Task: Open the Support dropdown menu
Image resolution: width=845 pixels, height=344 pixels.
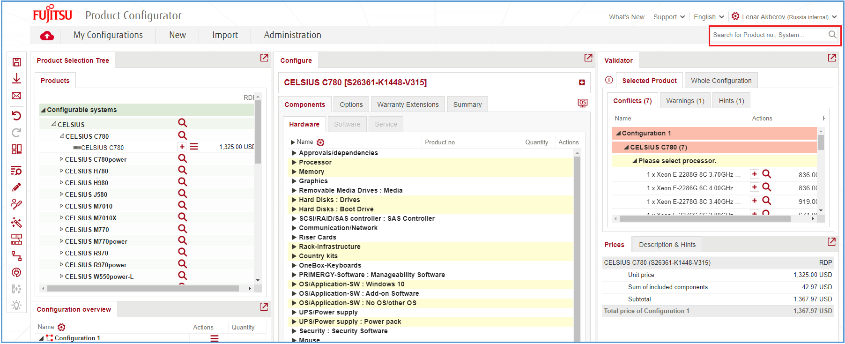Action: pos(669,17)
